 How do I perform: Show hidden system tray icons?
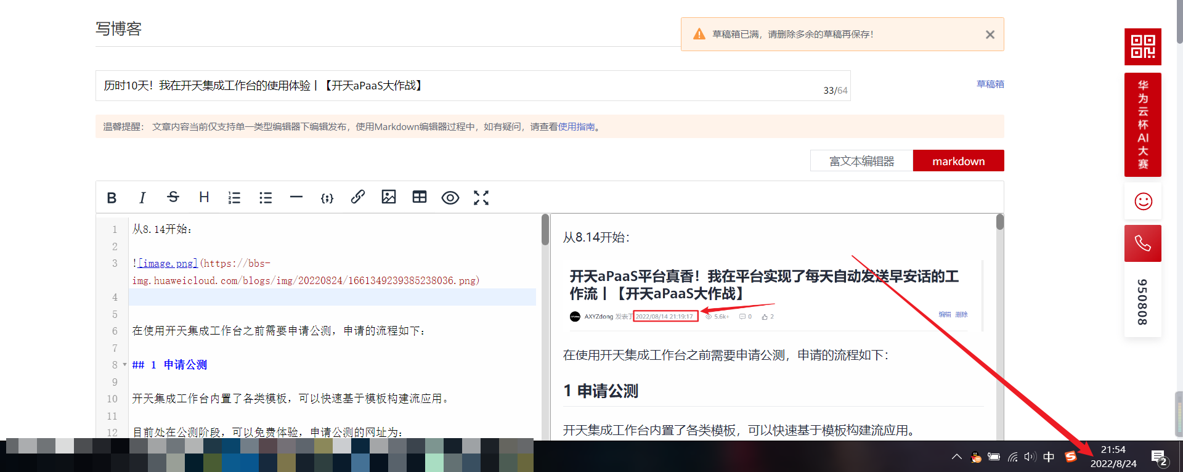956,457
